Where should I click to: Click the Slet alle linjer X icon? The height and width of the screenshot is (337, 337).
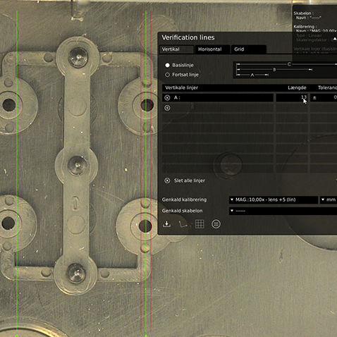(167, 180)
